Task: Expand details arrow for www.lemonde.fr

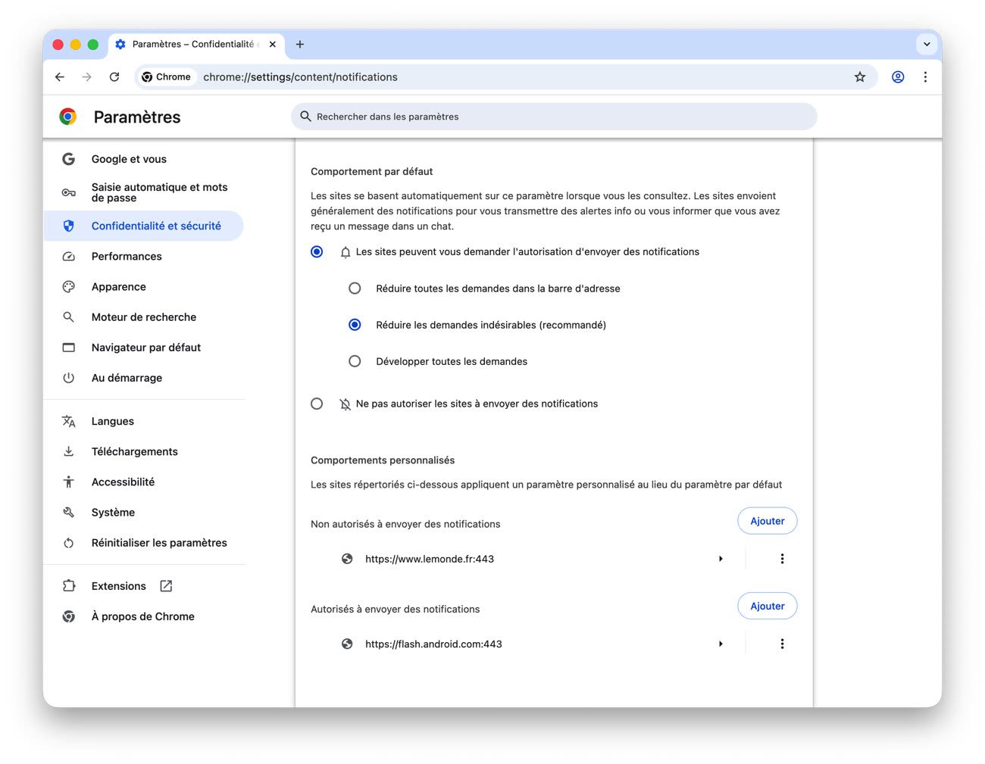Action: tap(721, 559)
